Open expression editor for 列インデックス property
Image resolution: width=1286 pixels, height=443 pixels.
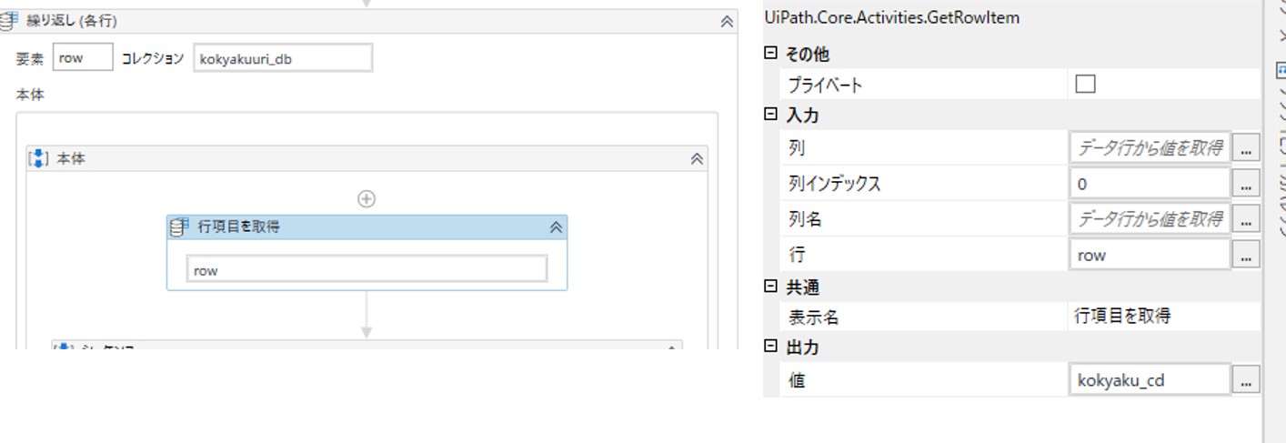tap(1246, 184)
